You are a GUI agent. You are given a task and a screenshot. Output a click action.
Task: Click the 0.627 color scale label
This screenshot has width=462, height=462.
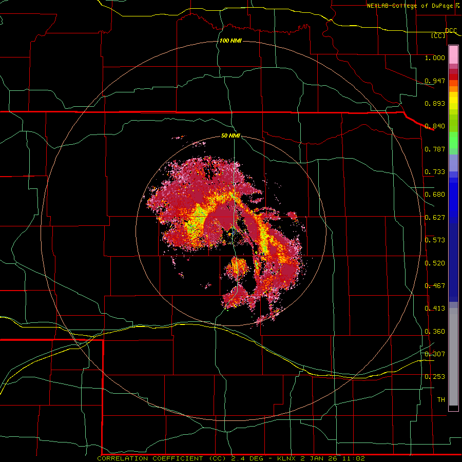click(x=435, y=218)
